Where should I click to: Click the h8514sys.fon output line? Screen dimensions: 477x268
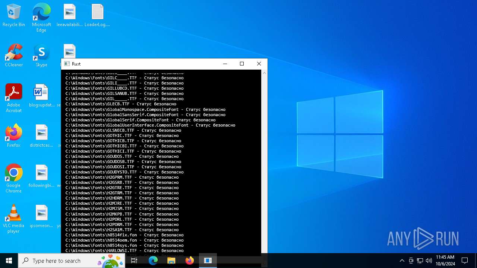pos(124,245)
